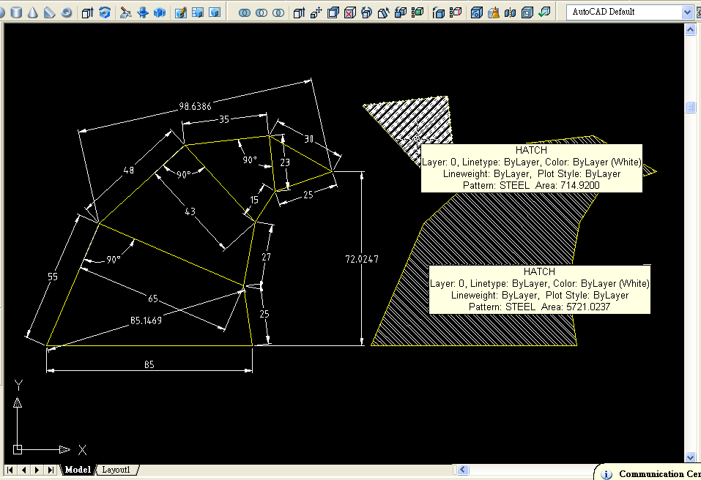Open the Communication Center info icon
Image resolution: width=701 pixels, height=480 pixels.
pos(607,474)
